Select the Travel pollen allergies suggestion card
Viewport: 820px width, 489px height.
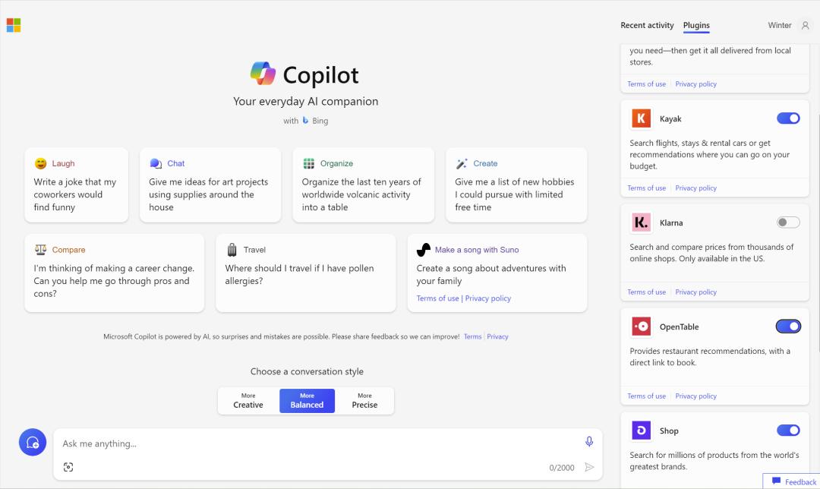click(x=305, y=273)
